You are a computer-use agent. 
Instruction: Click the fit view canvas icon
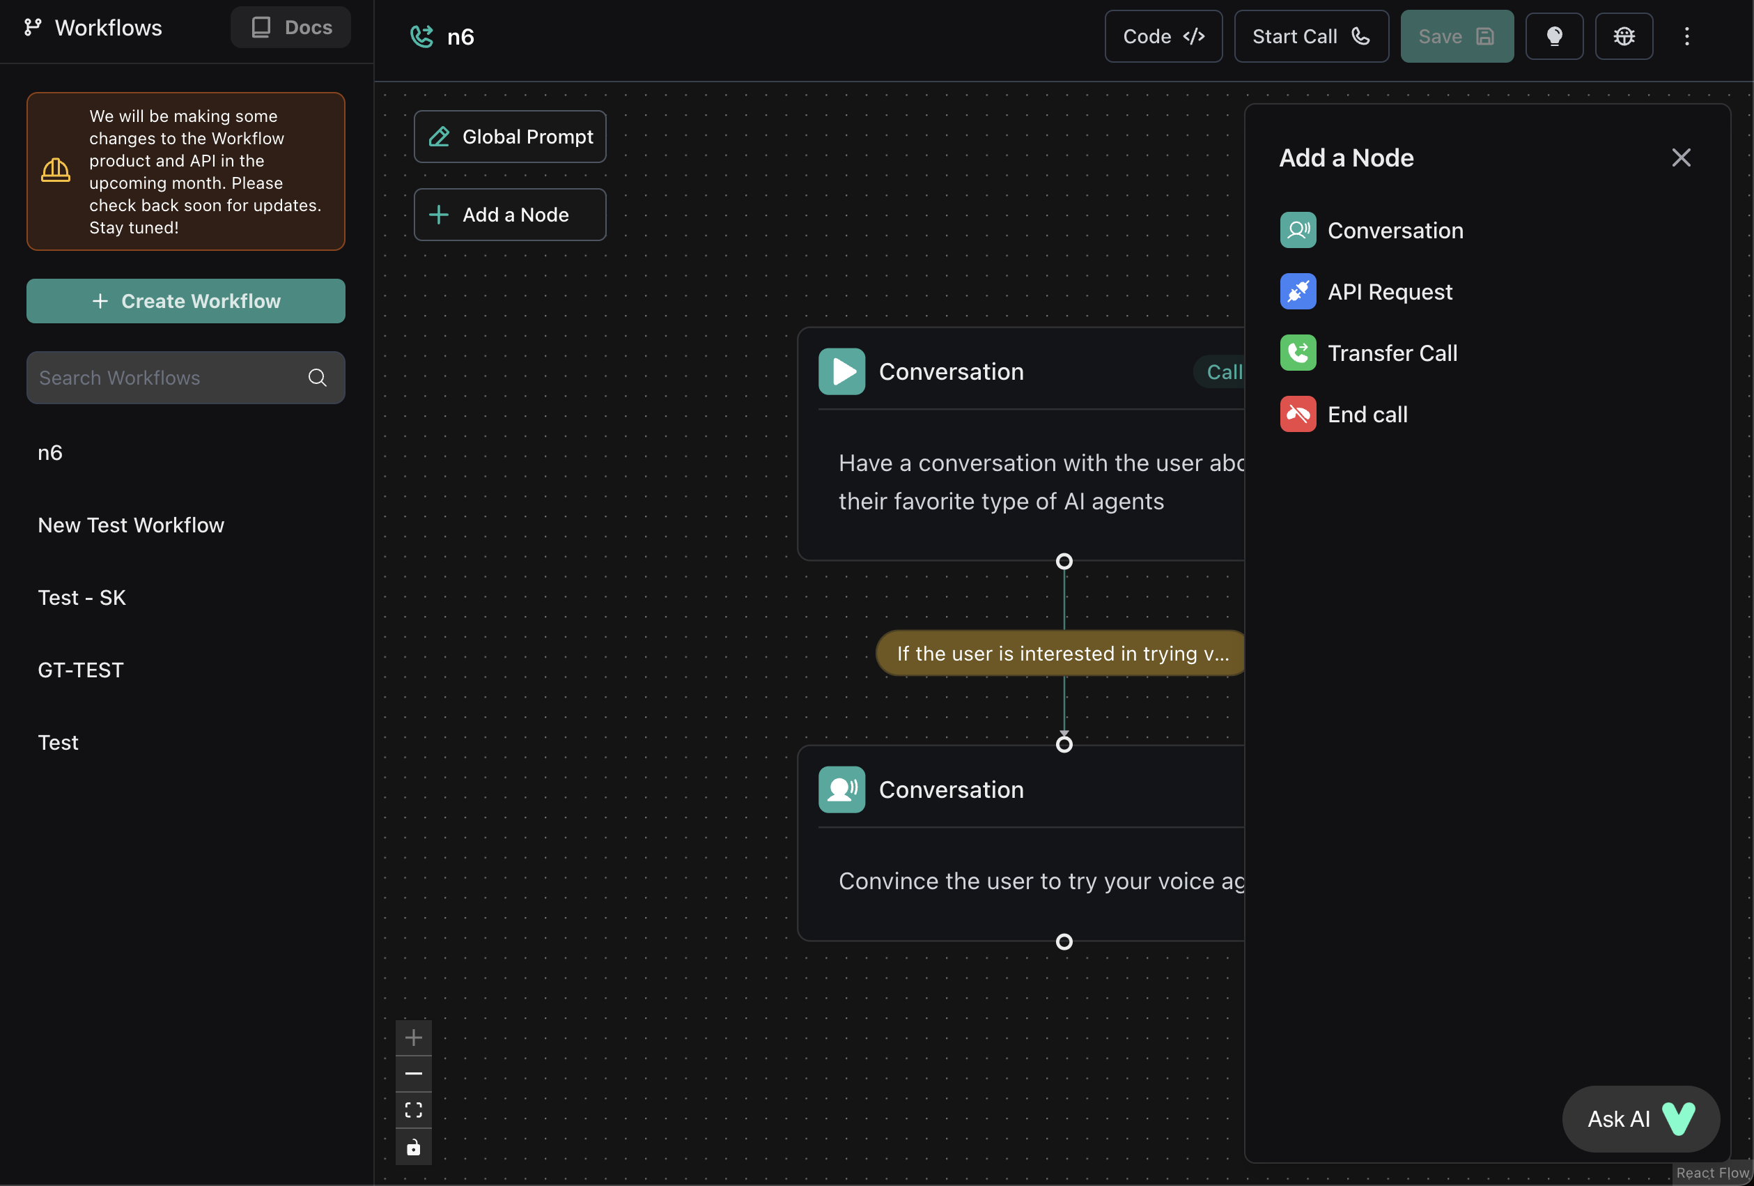(414, 1110)
